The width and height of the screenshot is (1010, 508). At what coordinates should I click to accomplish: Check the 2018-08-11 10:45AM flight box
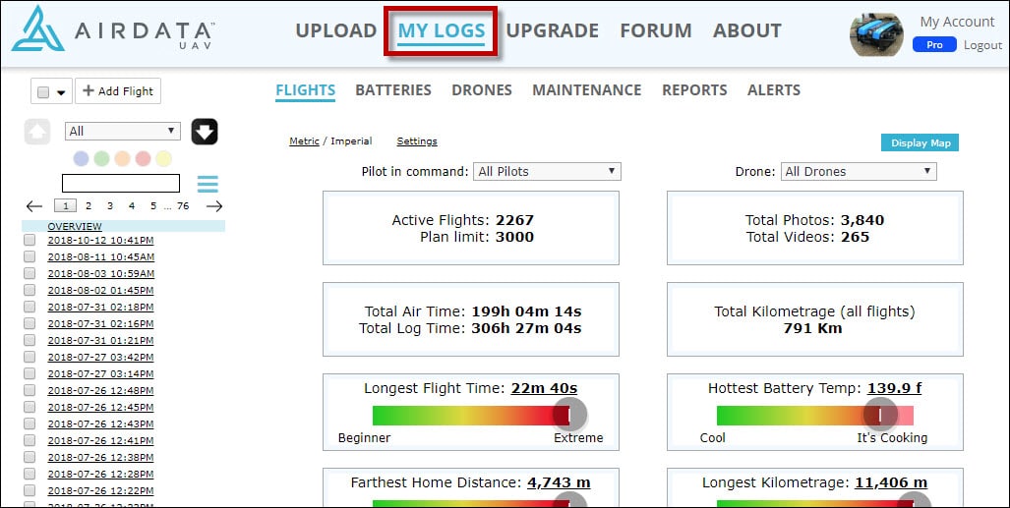click(x=30, y=256)
